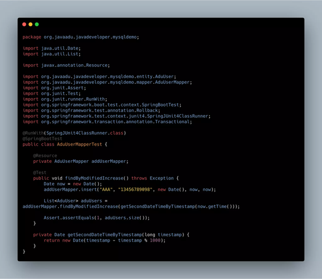Click the getSecondDateTimeByTimestamp private method declaration
This screenshot has width=322, height=279.
tap(111, 235)
